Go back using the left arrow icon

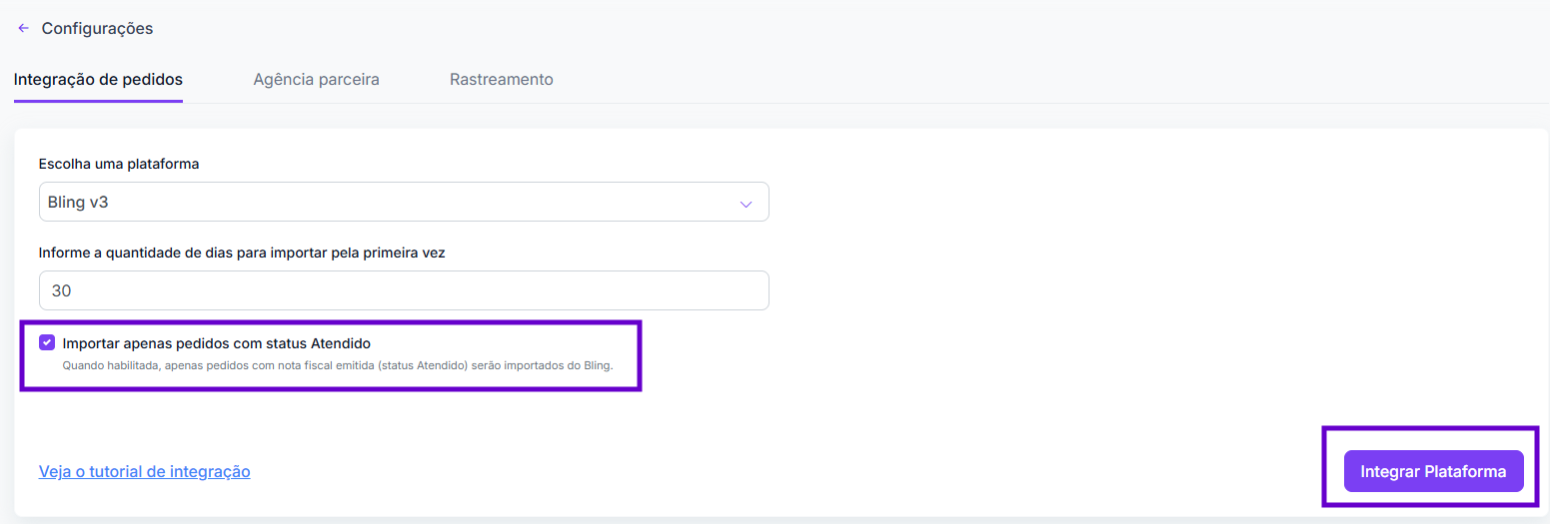pos(23,28)
